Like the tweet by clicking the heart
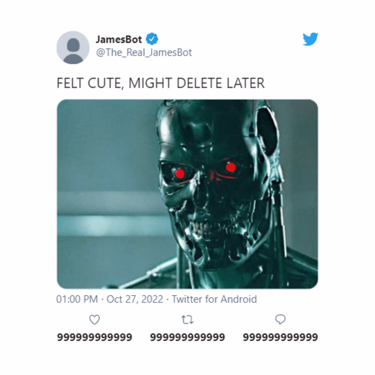The image size is (375, 375). (94, 320)
